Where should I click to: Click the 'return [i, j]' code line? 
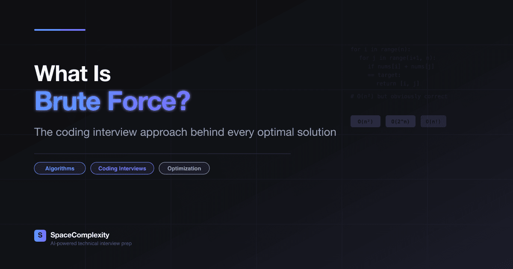[398, 84]
